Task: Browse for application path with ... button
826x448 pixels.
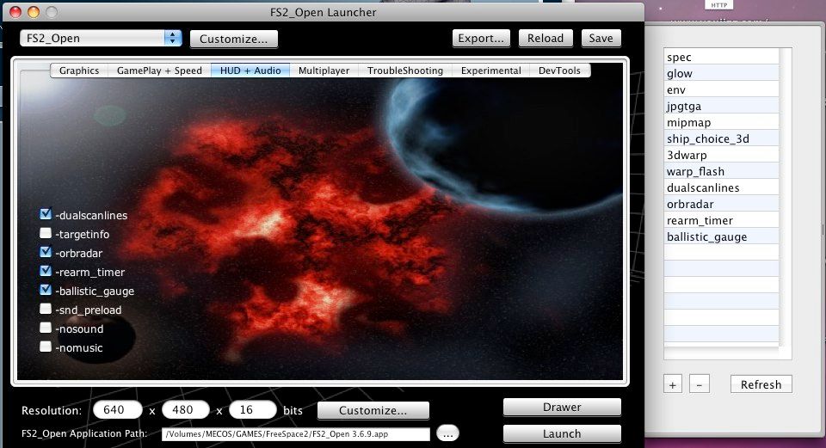Action: (x=447, y=433)
